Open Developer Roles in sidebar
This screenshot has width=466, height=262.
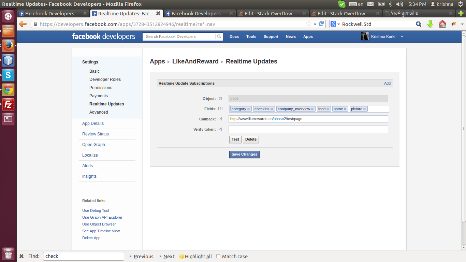(105, 79)
